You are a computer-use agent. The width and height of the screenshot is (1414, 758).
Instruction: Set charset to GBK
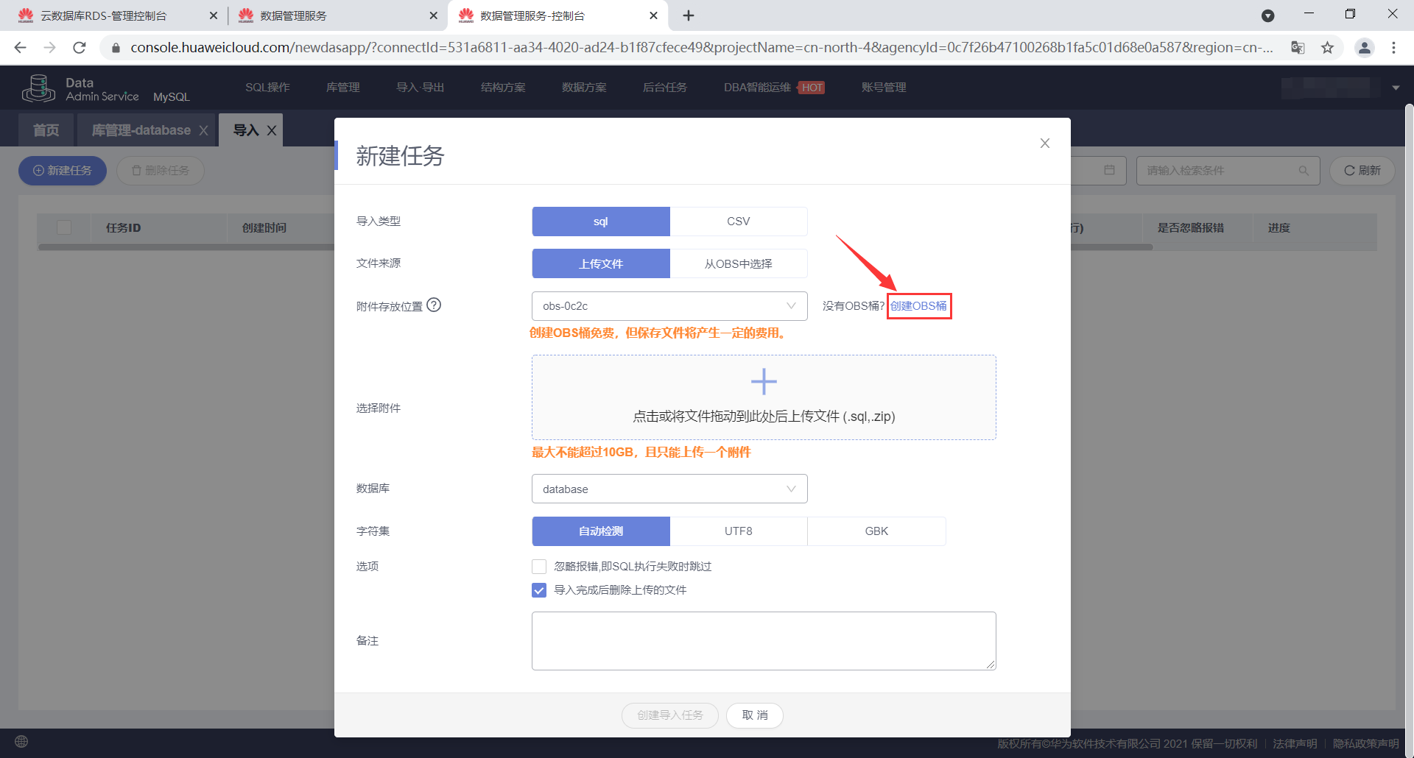876,531
